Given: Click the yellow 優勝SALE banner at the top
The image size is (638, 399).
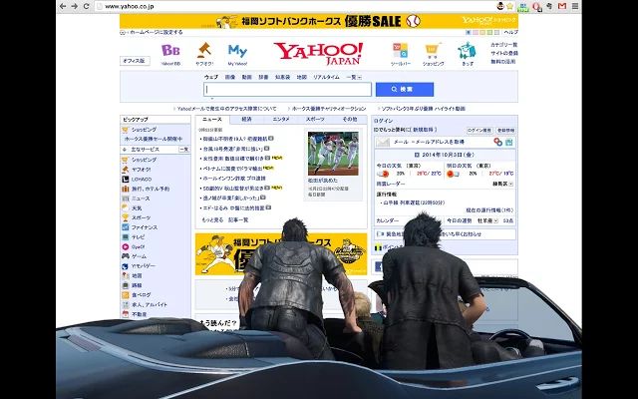Looking at the screenshot, I should pos(319,21).
